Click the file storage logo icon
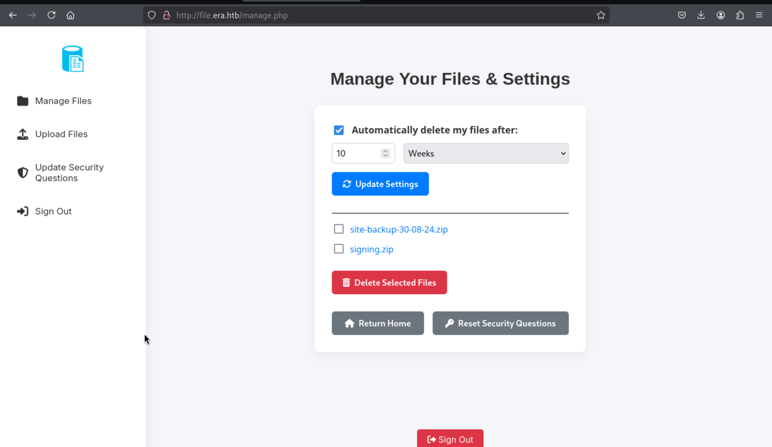The image size is (772, 447). tap(73, 59)
